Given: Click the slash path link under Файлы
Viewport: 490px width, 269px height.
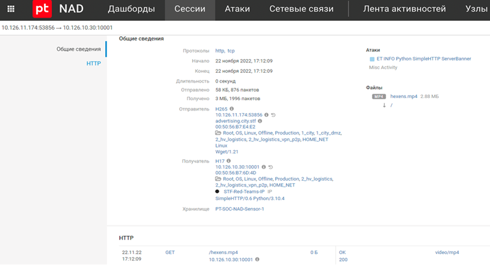Looking at the screenshot, I should [391, 105].
